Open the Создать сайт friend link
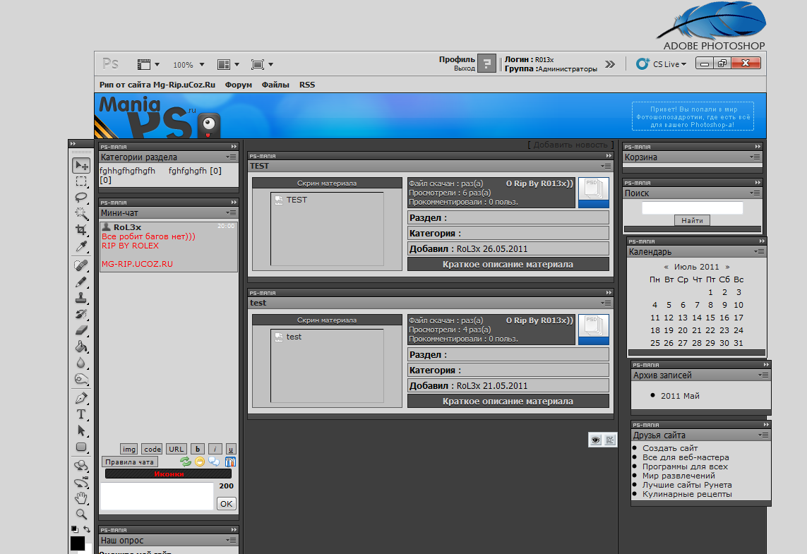The height and width of the screenshot is (554, 807). point(670,448)
